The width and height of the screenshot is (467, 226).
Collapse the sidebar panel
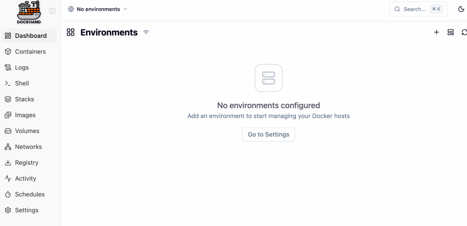point(52,11)
